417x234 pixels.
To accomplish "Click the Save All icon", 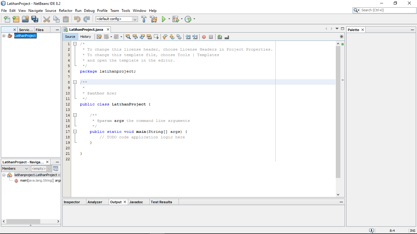I will point(35,19).
